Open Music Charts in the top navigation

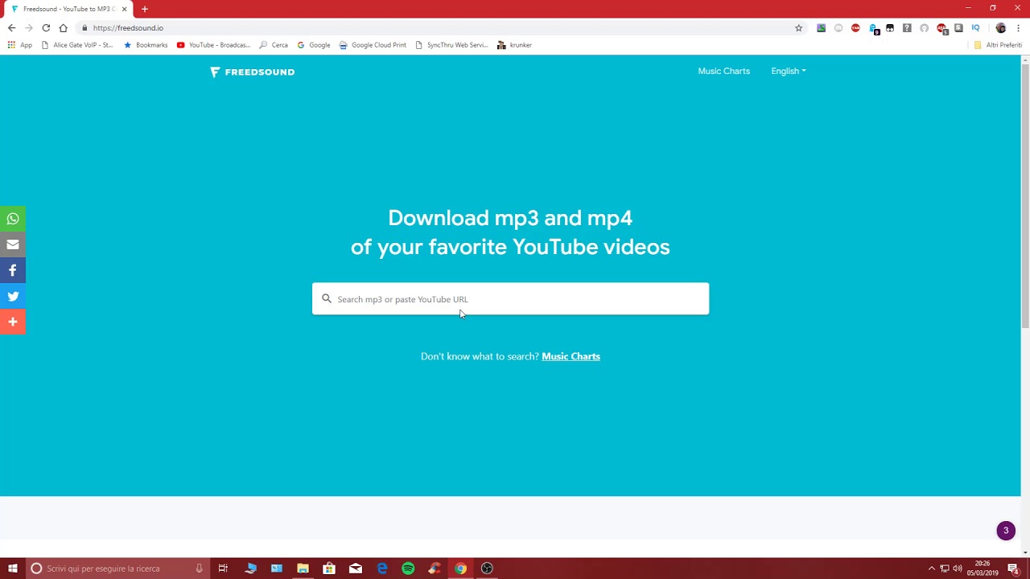tap(723, 71)
